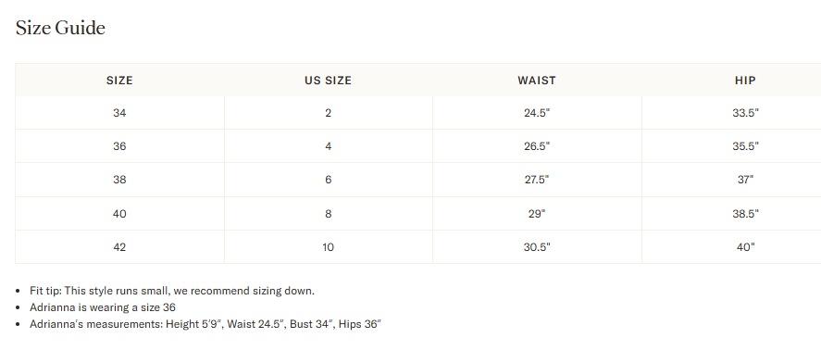Image resolution: width=821 pixels, height=350 pixels.
Task: Select the SIZE column header
Action: point(119,81)
